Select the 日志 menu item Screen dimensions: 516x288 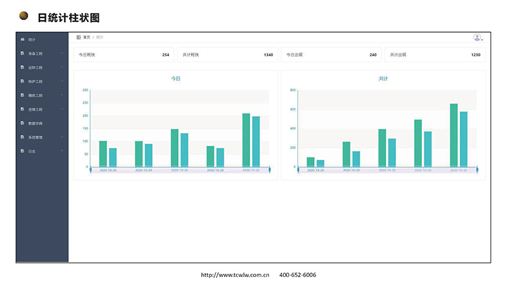coord(32,151)
